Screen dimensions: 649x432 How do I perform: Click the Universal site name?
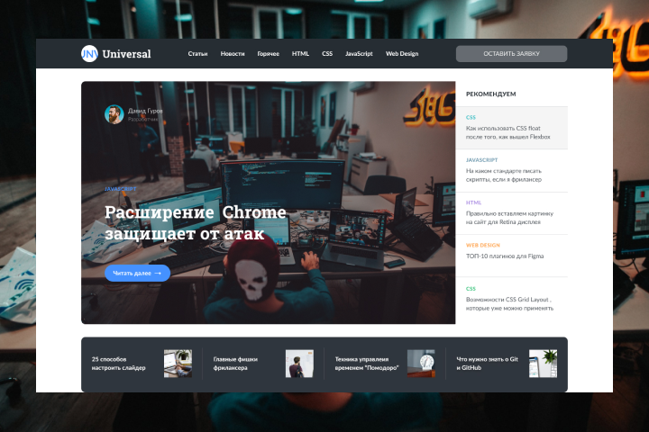click(x=127, y=54)
